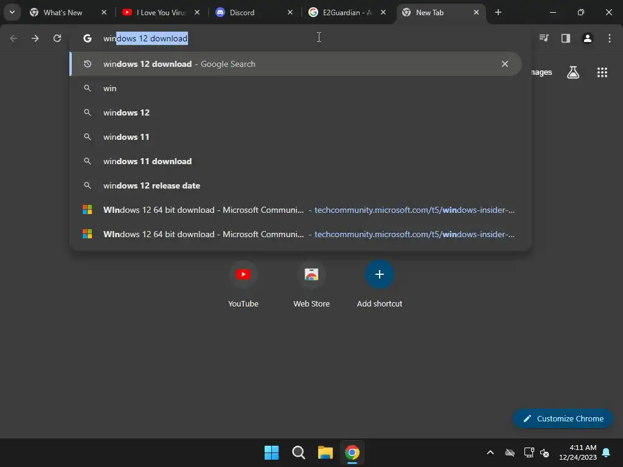Viewport: 623px width, 467px height.
Task: Open the media controls icon
Action: [x=544, y=38]
